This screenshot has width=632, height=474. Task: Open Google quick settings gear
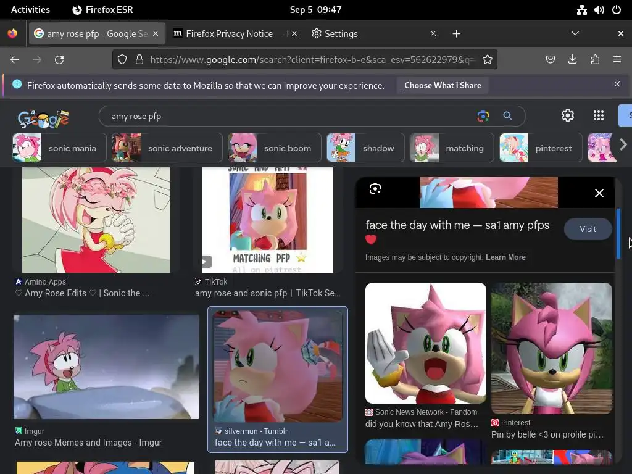pos(568,115)
